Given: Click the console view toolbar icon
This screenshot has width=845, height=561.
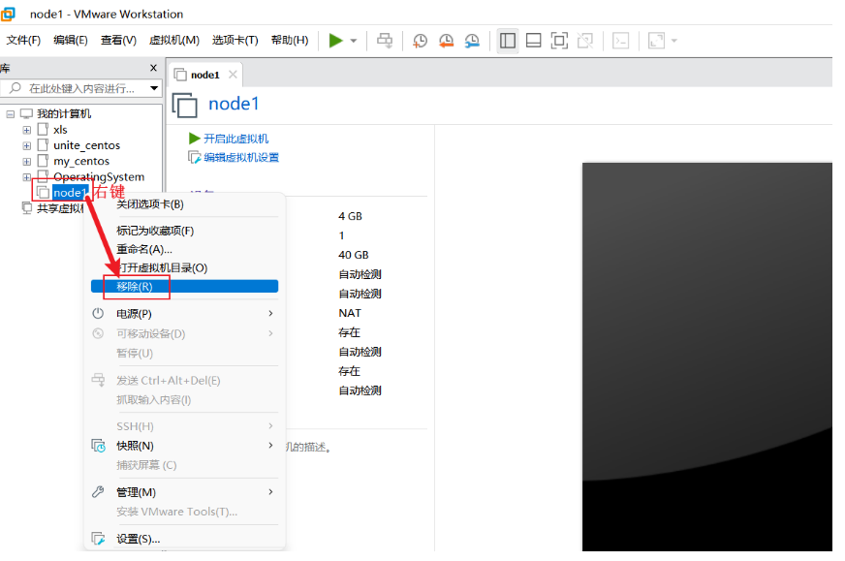Looking at the screenshot, I should click(621, 41).
